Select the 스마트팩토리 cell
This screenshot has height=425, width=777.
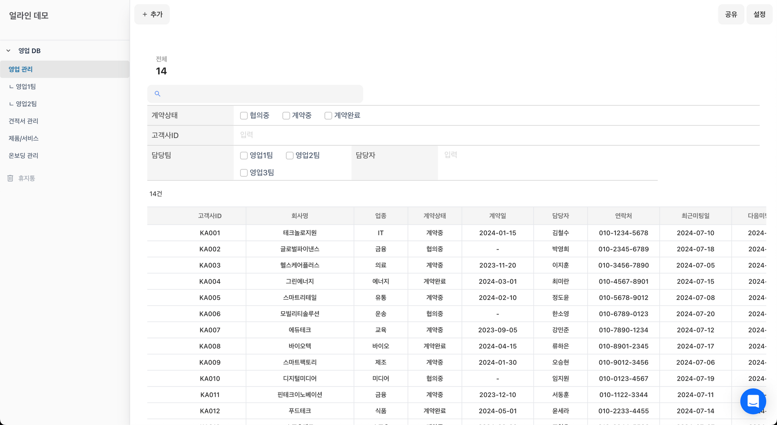(x=300, y=362)
